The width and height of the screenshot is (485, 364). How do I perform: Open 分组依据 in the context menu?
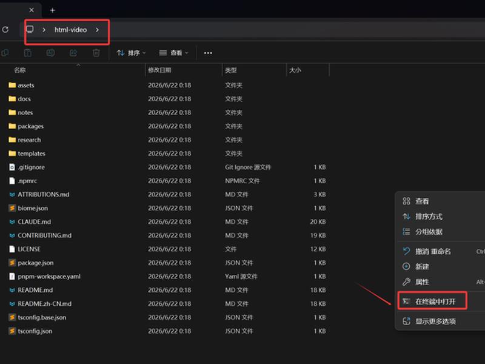point(429,232)
